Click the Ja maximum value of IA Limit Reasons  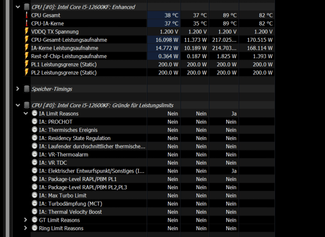234,114
